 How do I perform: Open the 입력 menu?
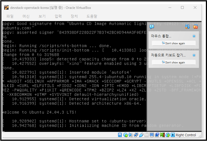coord(58,16)
